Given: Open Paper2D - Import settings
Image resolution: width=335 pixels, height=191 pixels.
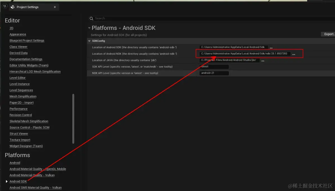Looking at the screenshot, I should tap(21, 103).
